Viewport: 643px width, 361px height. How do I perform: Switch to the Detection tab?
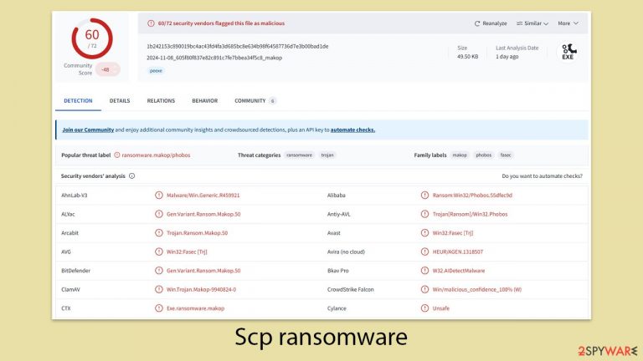[78, 100]
